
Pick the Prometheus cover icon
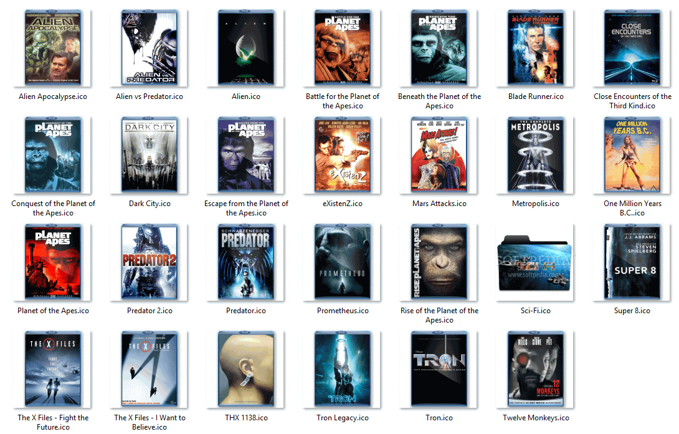(343, 262)
